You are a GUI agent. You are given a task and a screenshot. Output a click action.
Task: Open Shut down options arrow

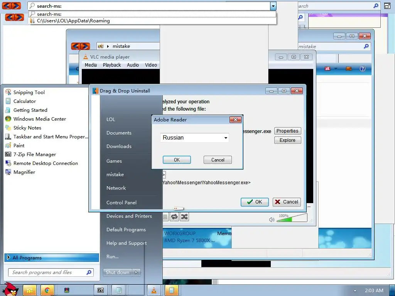coord(136,272)
